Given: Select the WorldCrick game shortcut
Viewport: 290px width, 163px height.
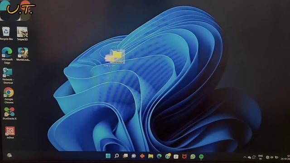Looking at the screenshot, I should (x=23, y=54).
